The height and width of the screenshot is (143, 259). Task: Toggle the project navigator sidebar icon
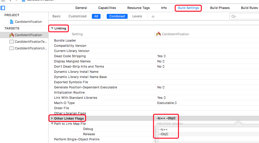tap(3, 8)
